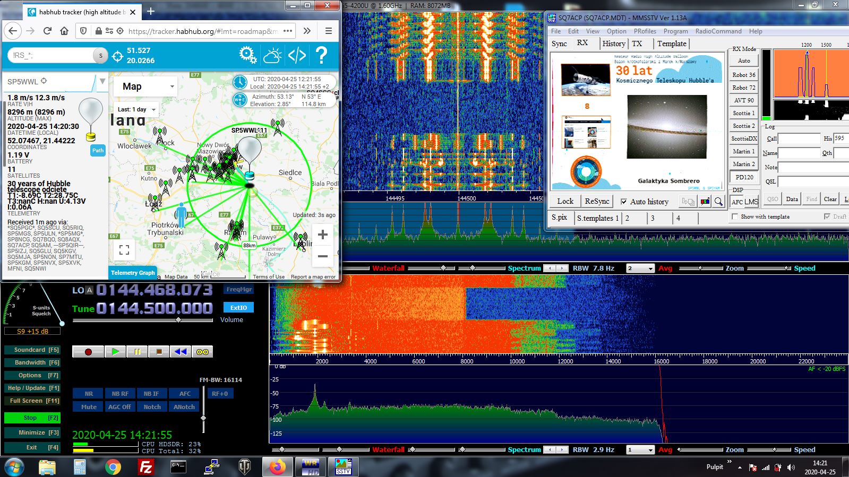
Task: Stop playback using the brown stop button
Action: [159, 352]
